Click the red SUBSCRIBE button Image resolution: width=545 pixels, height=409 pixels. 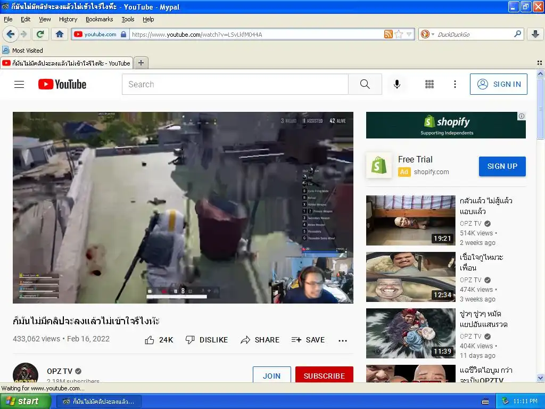coord(324,375)
